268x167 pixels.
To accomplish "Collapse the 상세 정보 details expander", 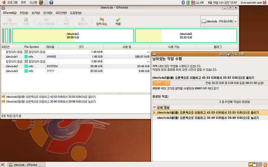I will (154, 108).
